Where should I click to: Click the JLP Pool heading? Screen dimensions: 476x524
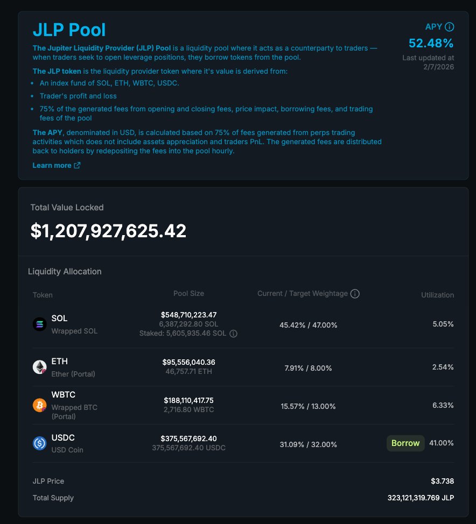69,30
